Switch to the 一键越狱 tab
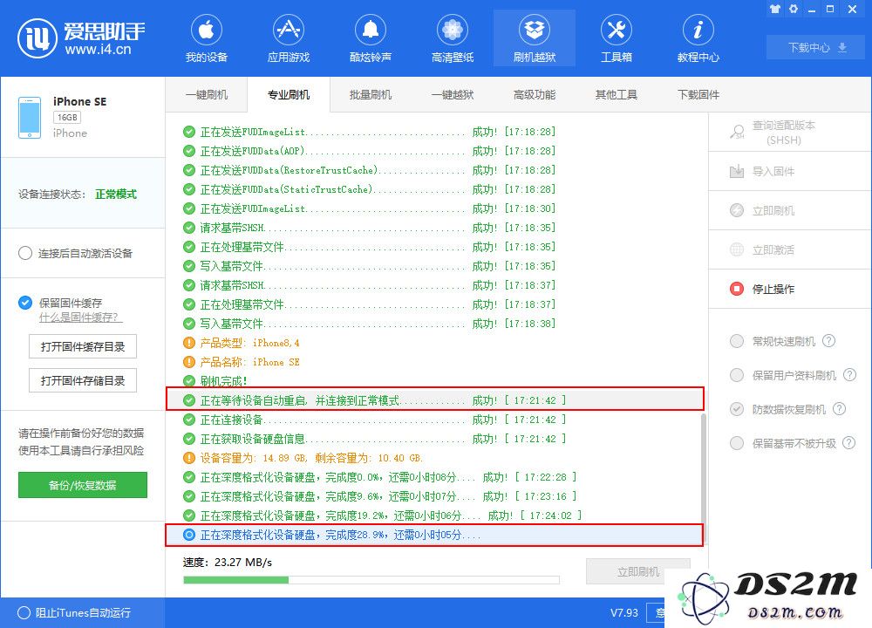This screenshot has height=628, width=872. 452,94
